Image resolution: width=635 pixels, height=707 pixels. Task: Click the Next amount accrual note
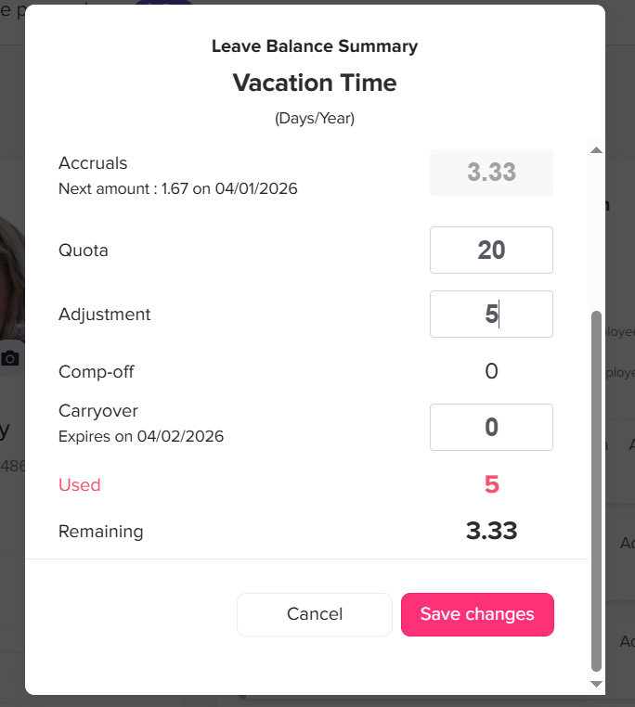(177, 188)
